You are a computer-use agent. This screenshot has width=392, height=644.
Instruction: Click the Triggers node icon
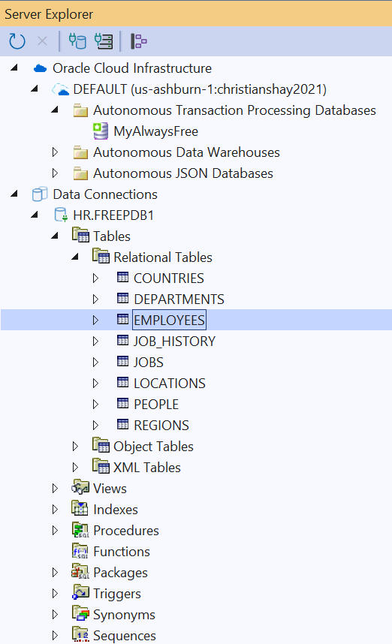pos(80,592)
